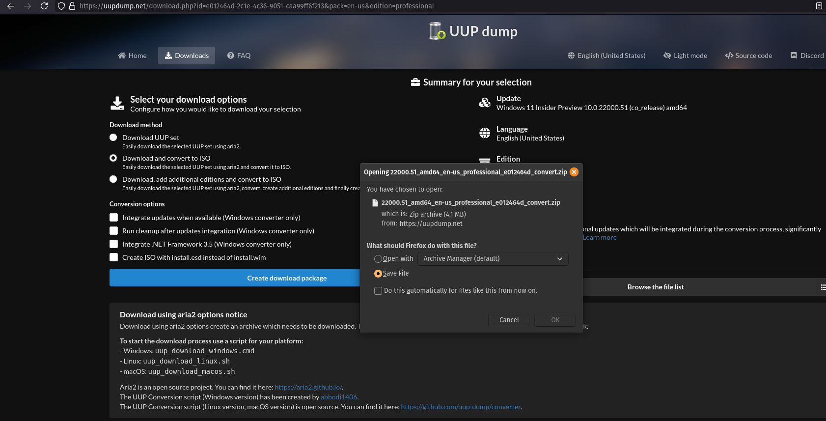Choose the 'Open with' radio option
Image resolution: width=826 pixels, height=421 pixels.
378,259
